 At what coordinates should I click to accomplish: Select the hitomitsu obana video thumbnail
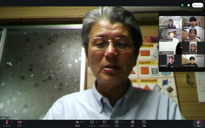click(x=170, y=35)
